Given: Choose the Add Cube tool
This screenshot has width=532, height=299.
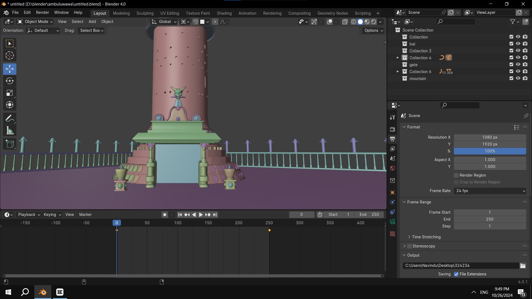Looking at the screenshot, I should (10, 144).
